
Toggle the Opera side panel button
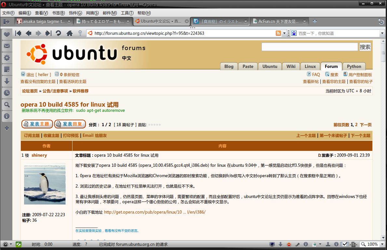(x=7, y=22)
